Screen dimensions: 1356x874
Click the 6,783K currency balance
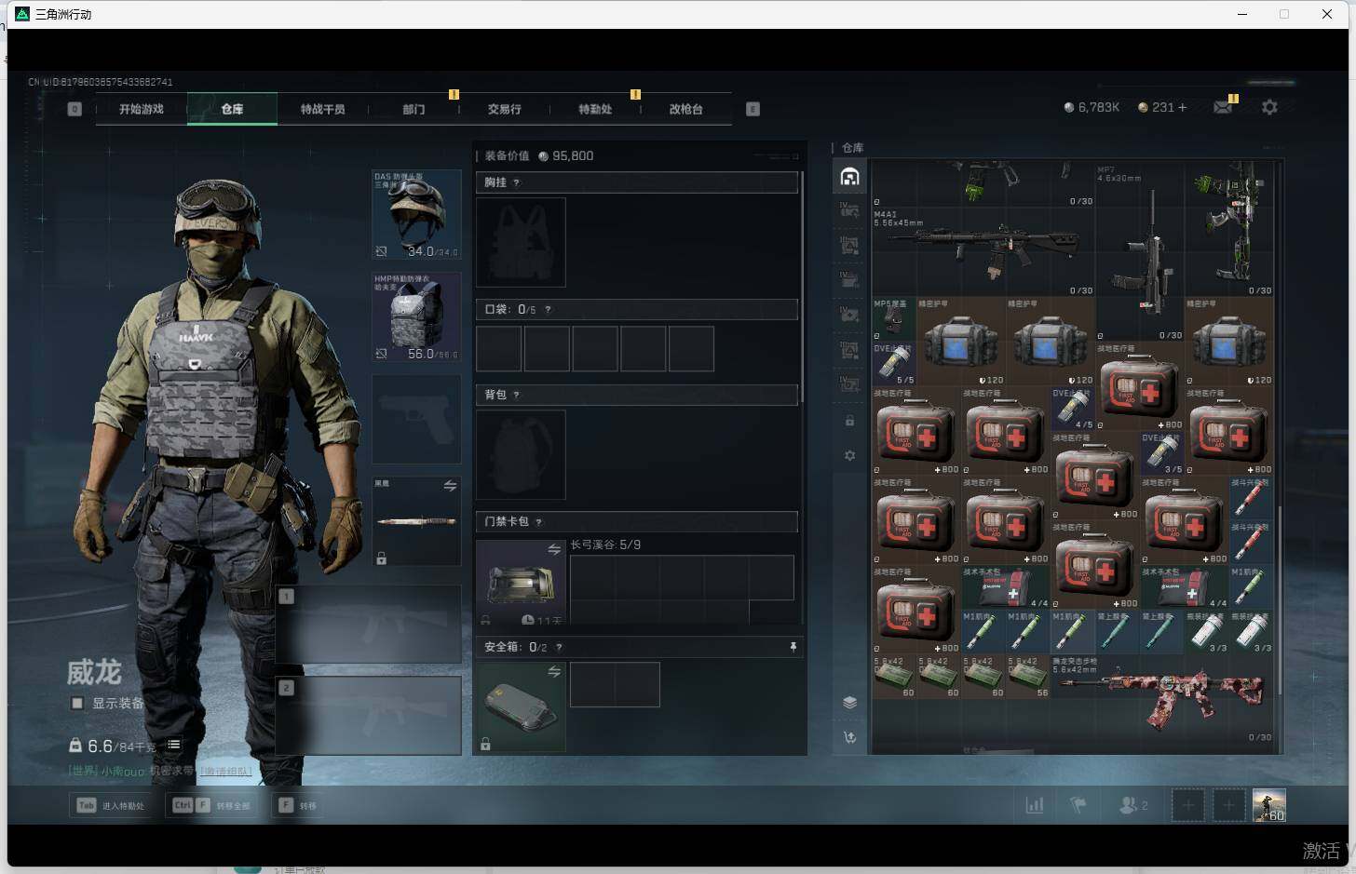(x=1092, y=108)
